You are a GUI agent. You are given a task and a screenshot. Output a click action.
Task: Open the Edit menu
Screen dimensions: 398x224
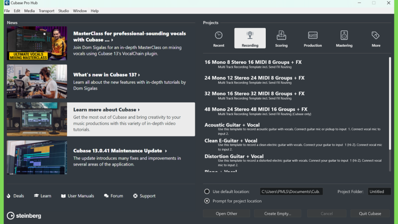click(x=17, y=11)
